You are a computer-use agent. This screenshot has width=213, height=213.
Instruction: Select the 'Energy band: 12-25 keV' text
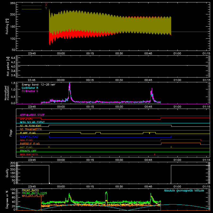(39, 85)
